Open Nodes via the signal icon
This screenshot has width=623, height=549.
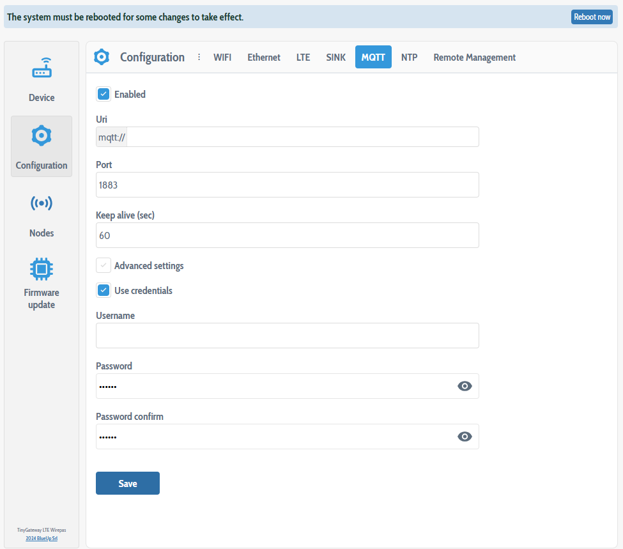click(41, 203)
